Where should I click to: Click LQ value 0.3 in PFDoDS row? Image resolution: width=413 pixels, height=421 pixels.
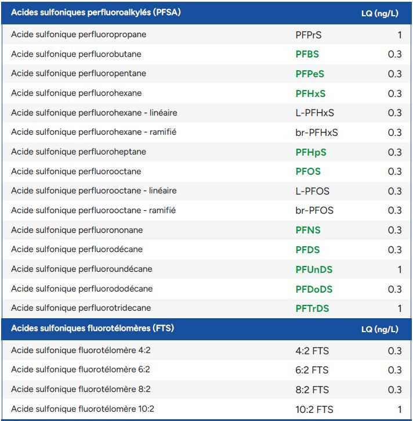[395, 289]
